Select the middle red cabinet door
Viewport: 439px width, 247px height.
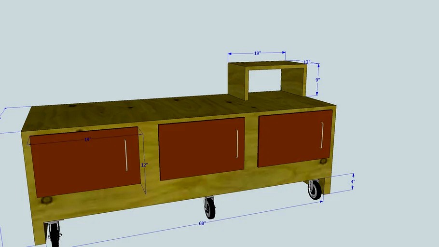click(x=202, y=149)
